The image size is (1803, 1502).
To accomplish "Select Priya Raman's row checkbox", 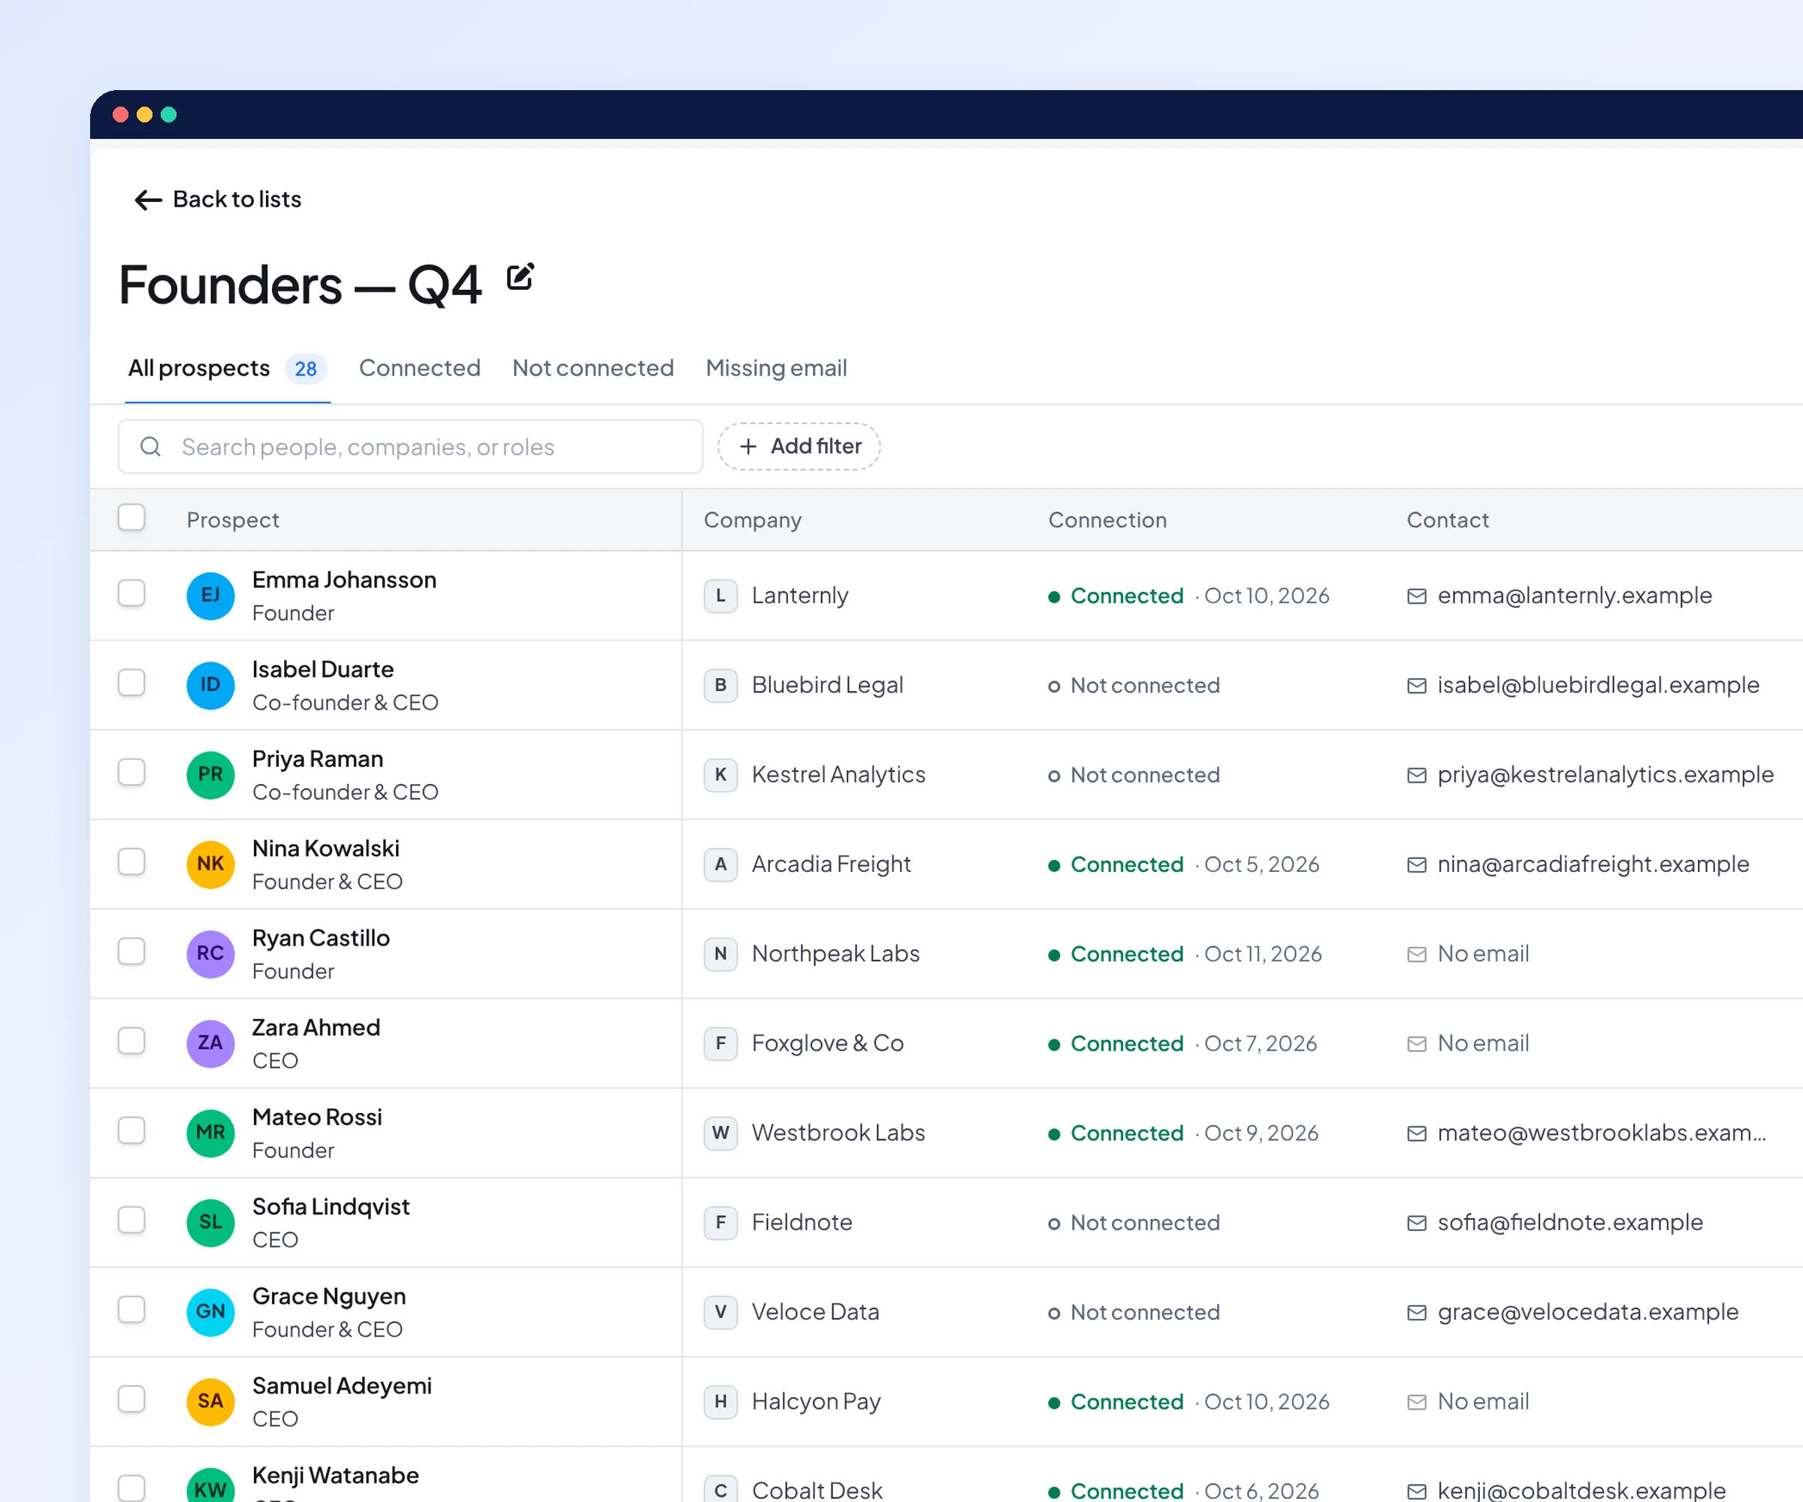I will tap(131, 773).
